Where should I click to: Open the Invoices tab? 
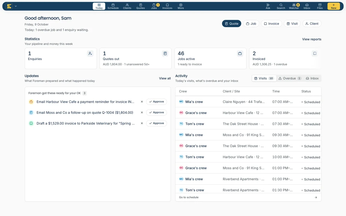167,6
